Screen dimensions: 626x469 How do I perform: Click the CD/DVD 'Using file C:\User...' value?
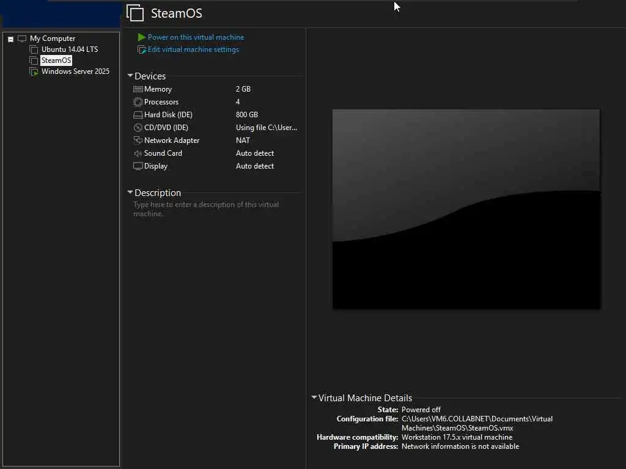[267, 128]
